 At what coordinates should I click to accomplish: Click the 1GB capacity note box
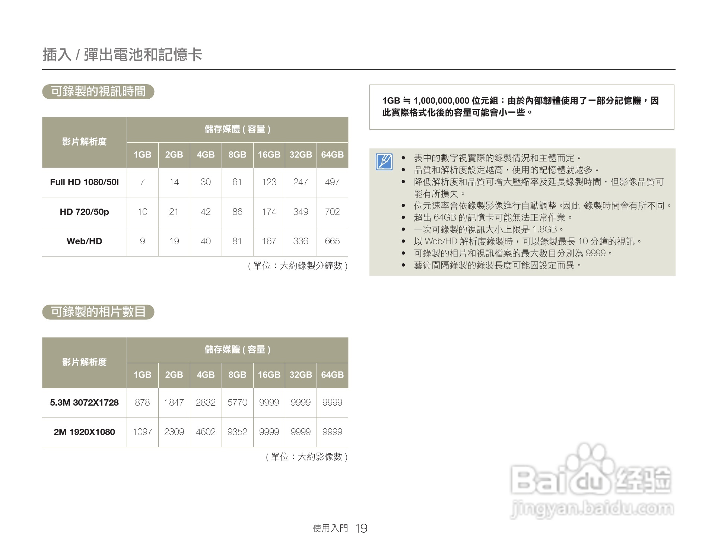[521, 108]
